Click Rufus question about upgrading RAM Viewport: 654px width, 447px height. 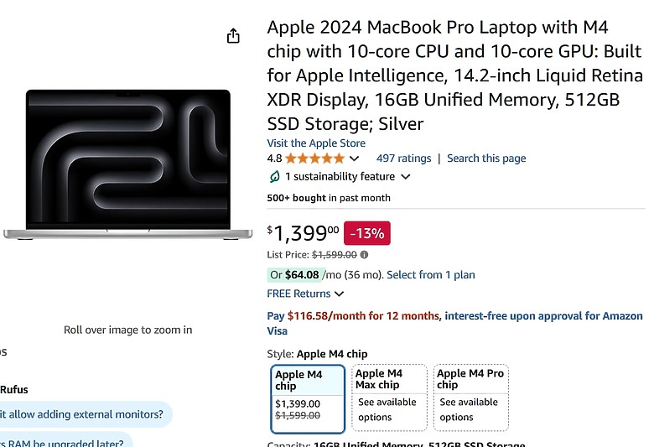point(65,442)
